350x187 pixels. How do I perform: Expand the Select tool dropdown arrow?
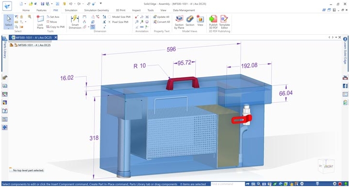click(x=9, y=28)
